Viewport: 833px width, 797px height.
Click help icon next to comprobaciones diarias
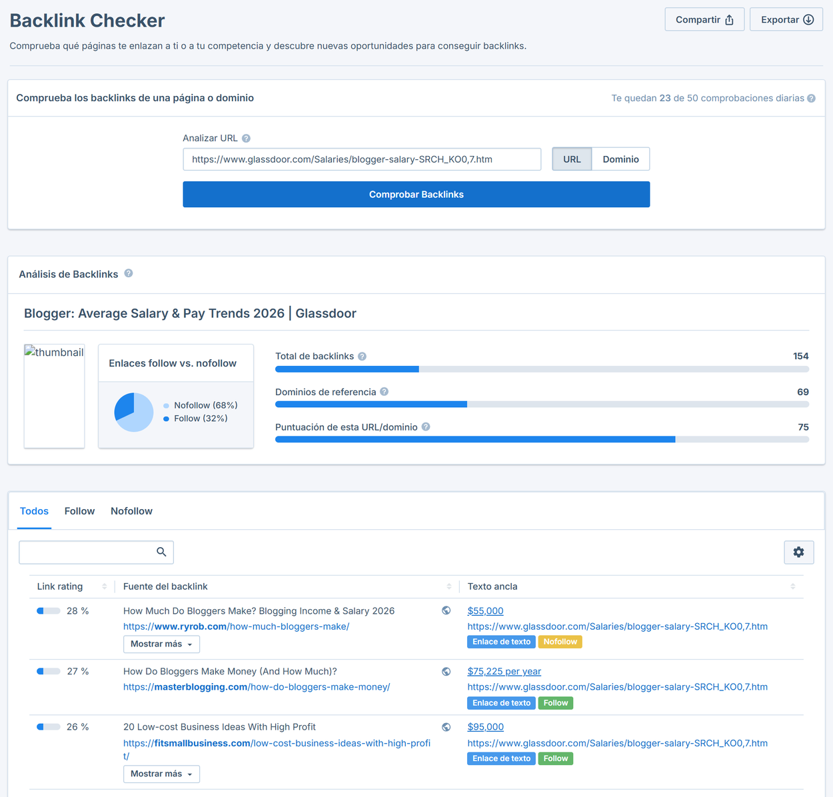(x=811, y=99)
